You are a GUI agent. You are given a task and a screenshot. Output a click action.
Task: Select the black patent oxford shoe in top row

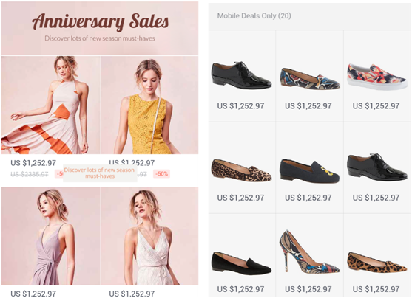point(241,75)
